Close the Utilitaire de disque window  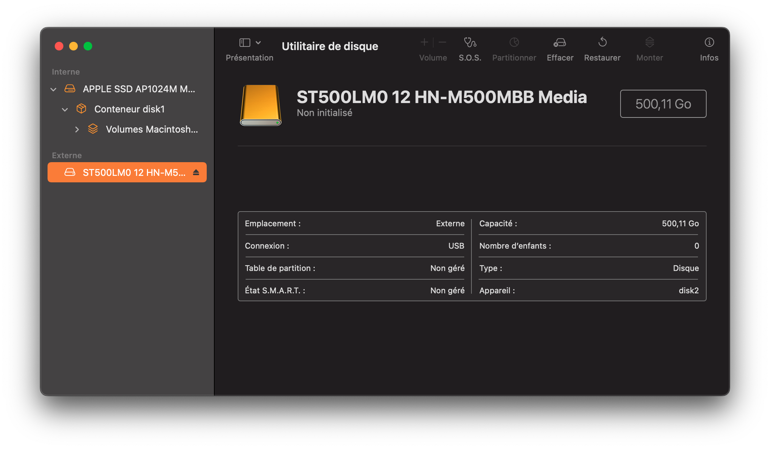pos(59,46)
